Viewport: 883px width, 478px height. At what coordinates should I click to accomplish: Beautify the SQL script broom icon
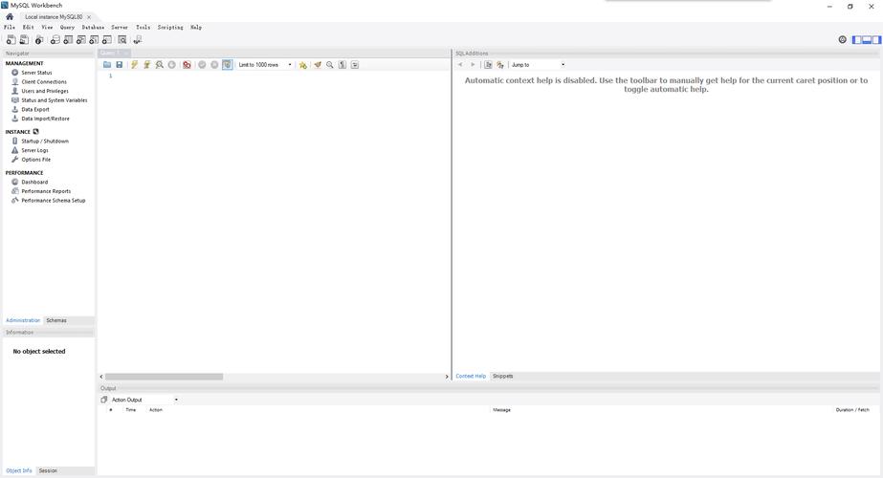click(x=318, y=65)
